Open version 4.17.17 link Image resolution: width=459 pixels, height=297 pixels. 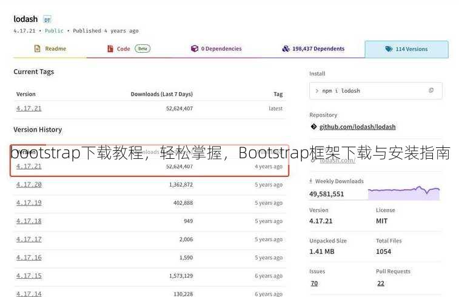click(28, 239)
